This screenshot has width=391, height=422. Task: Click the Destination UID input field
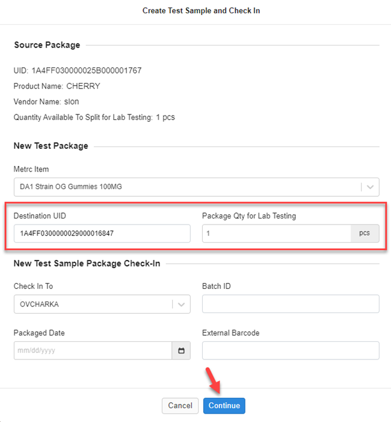(x=102, y=234)
